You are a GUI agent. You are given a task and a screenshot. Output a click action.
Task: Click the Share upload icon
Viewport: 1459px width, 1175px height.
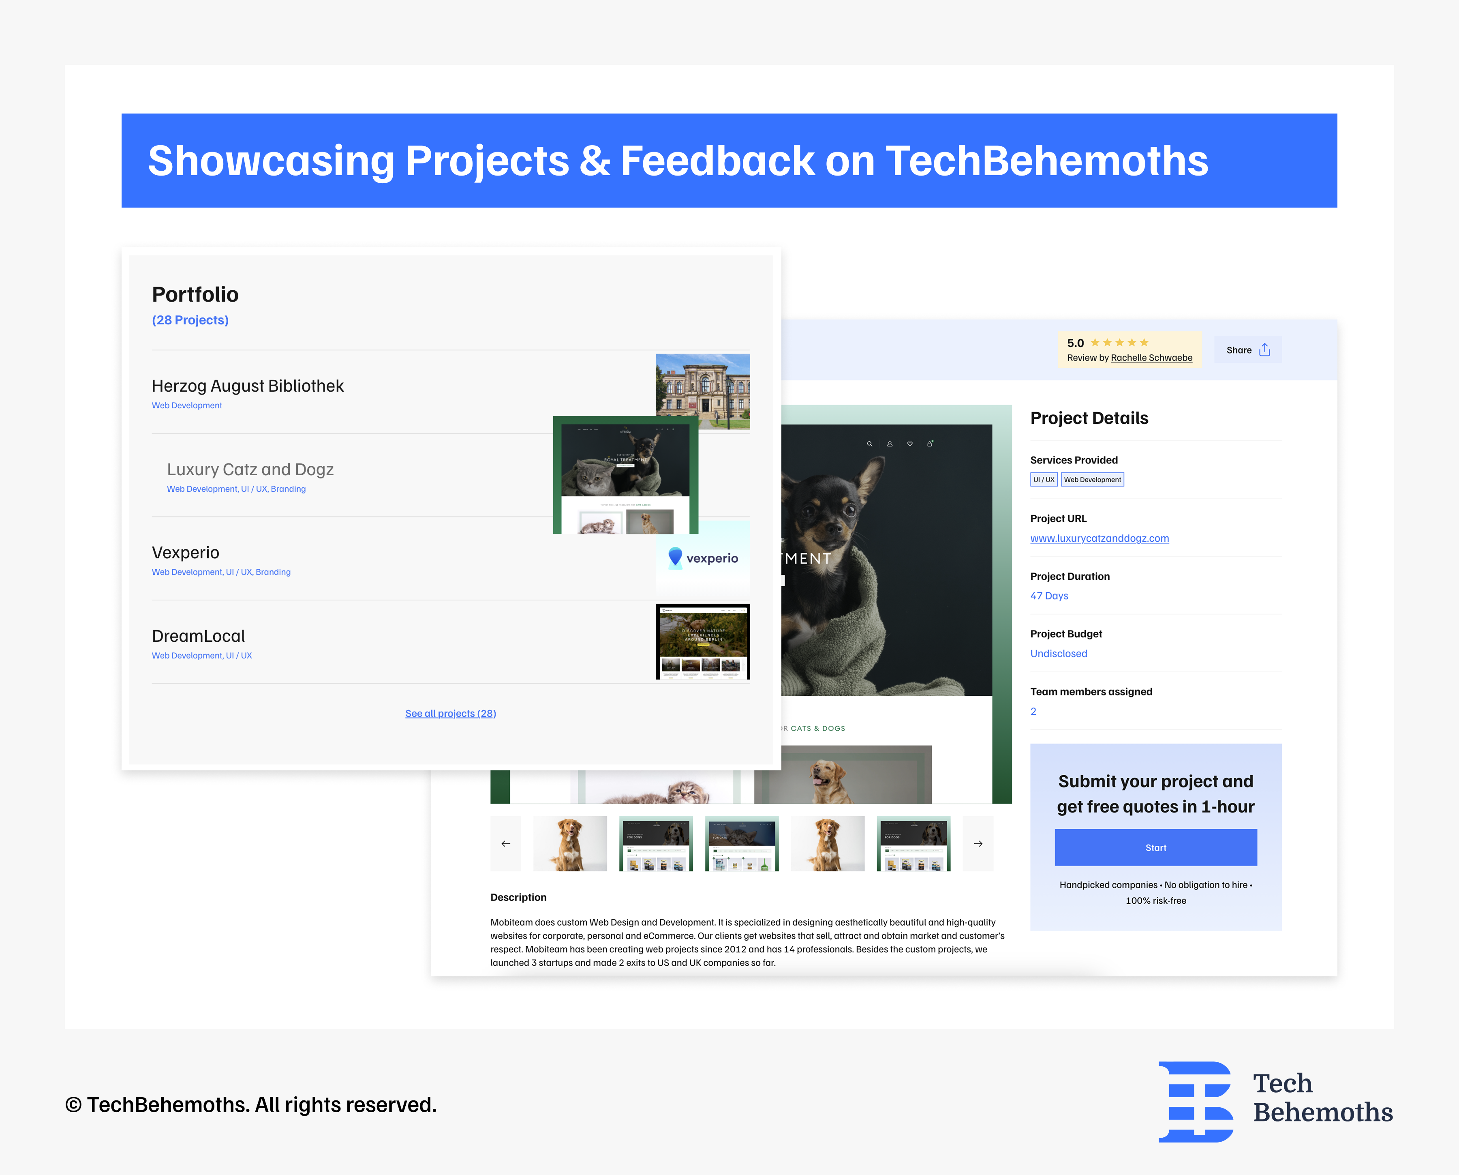(1264, 350)
